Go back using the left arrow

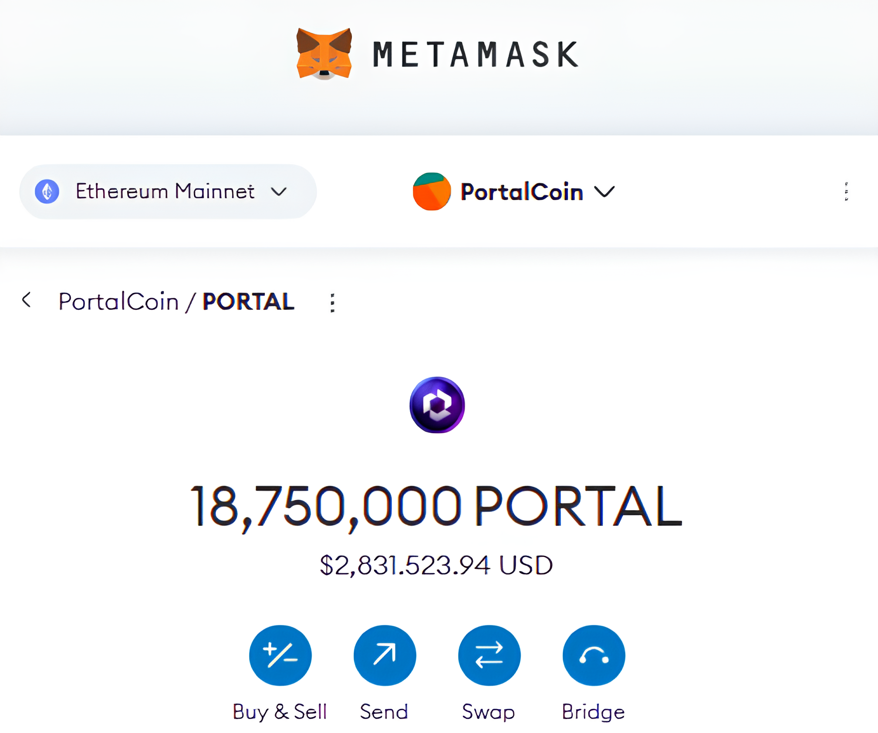(x=27, y=300)
